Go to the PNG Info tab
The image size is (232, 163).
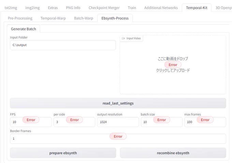[73, 8]
